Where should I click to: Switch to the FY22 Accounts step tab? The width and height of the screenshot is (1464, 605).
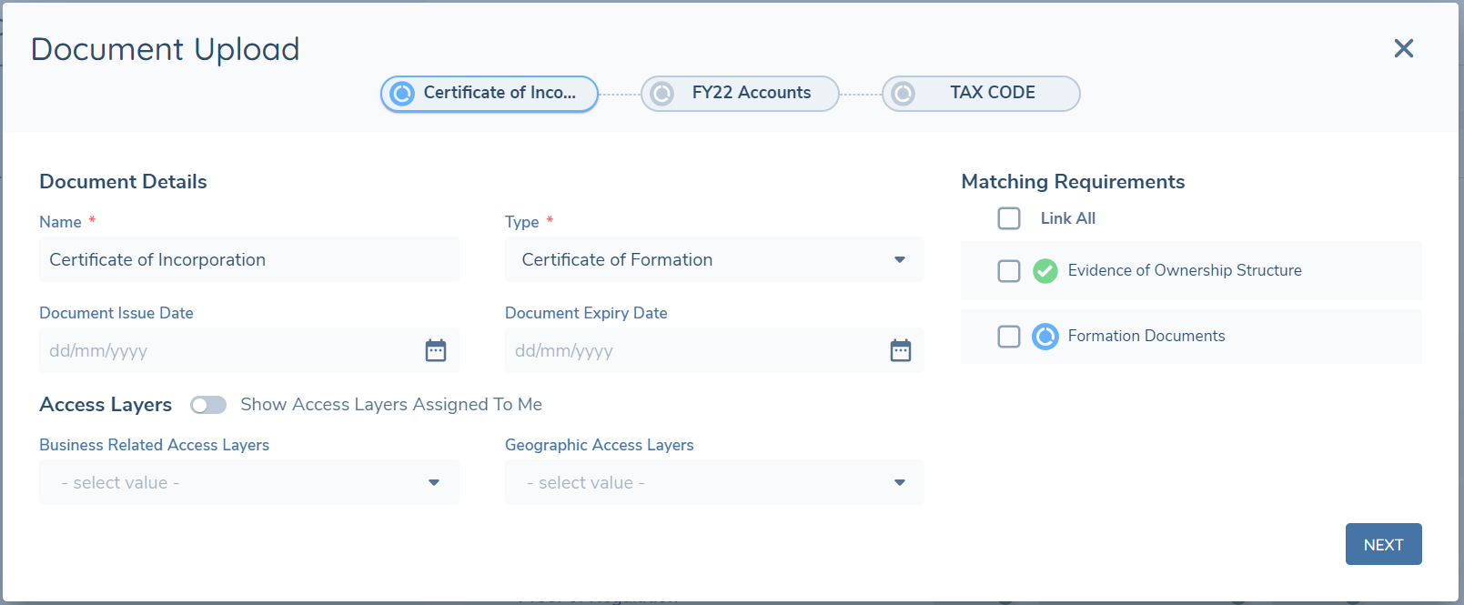740,93
